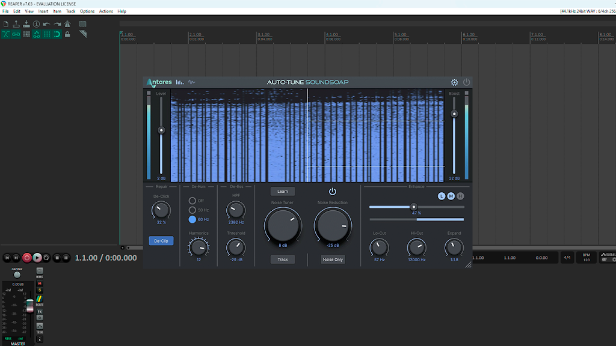Open master track routing

39,300
